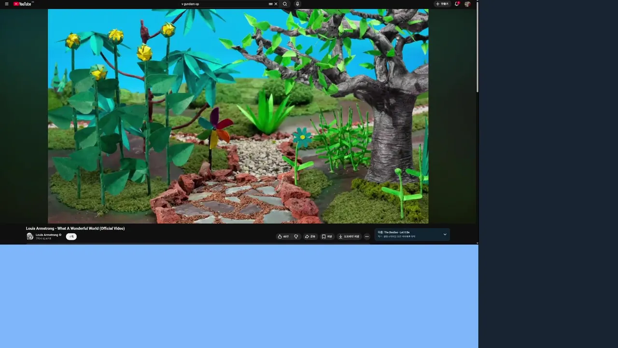Open the account avatar menu
This screenshot has width=618, height=348.
(x=467, y=4)
